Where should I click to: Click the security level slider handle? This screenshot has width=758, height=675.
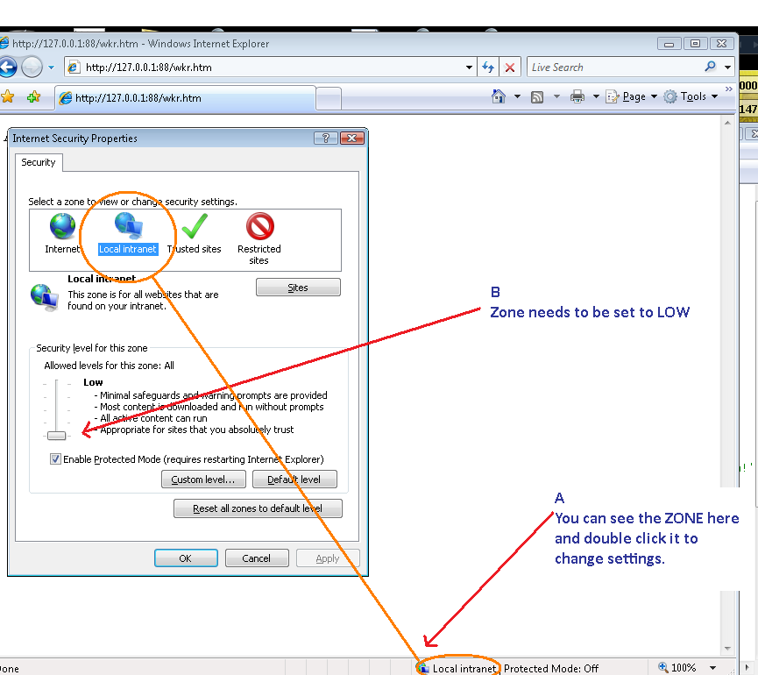57,435
